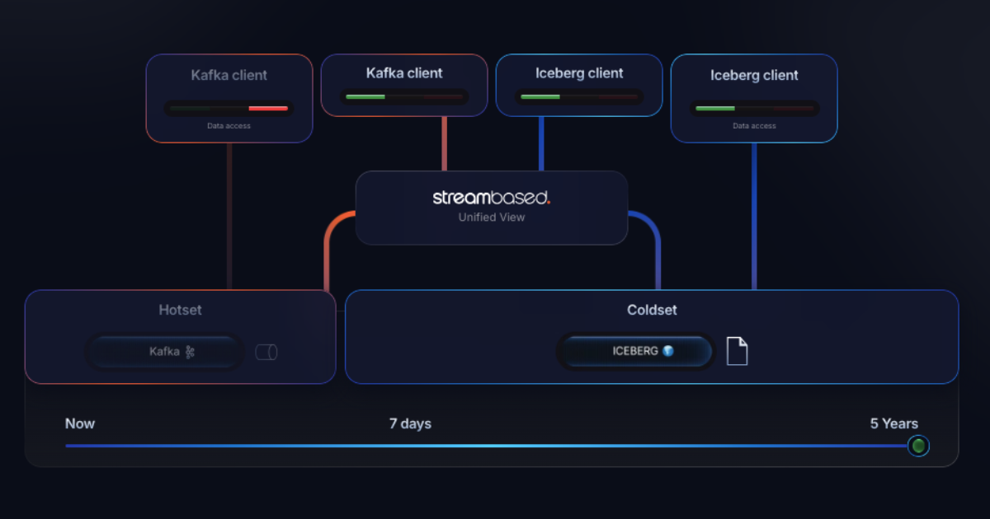Click the streambased logo text
The width and height of the screenshot is (990, 519).
(492, 198)
